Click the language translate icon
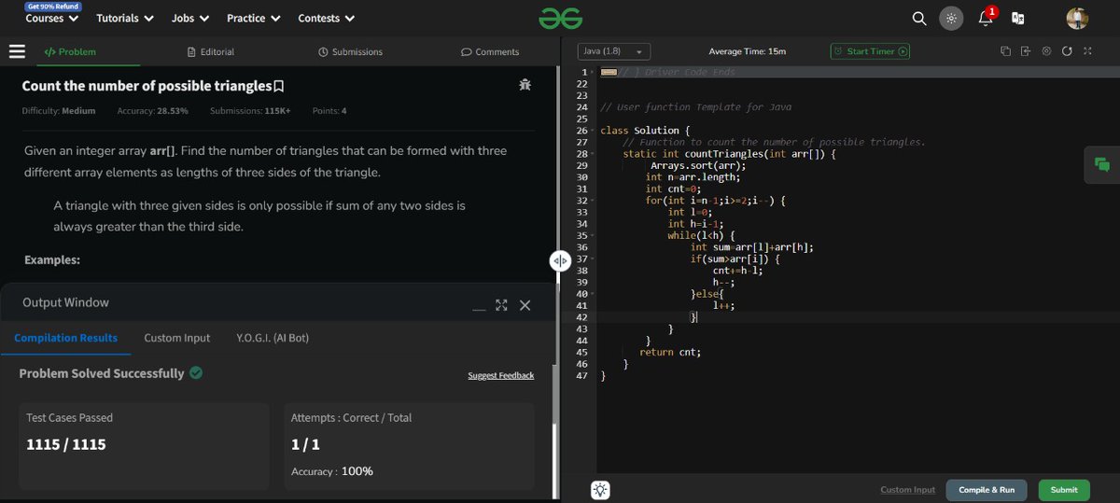 [1018, 18]
